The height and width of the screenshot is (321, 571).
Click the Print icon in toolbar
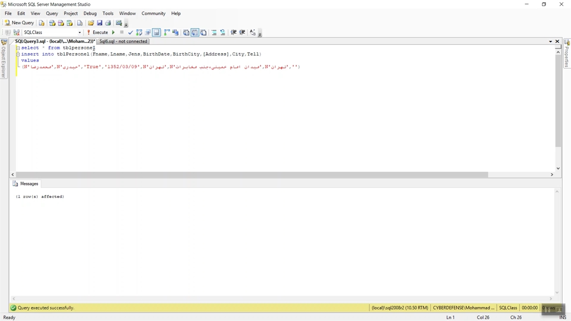108,23
